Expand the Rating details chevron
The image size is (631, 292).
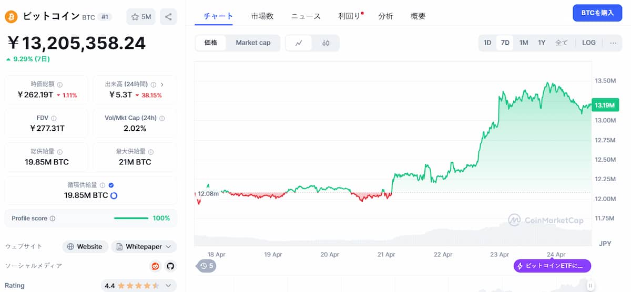(x=168, y=286)
